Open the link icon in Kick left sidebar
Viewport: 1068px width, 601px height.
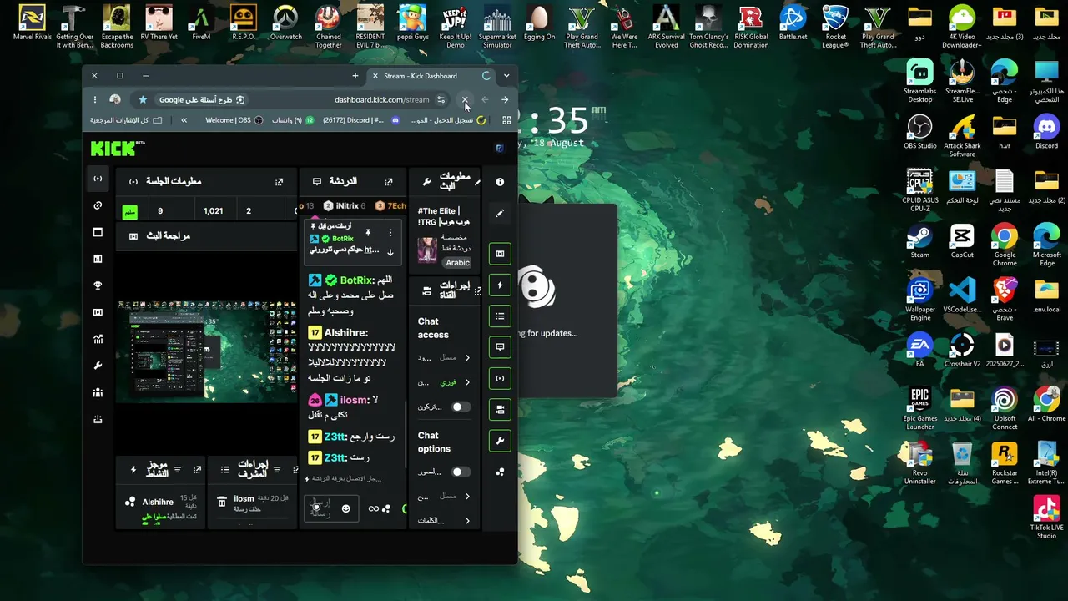[98, 205]
